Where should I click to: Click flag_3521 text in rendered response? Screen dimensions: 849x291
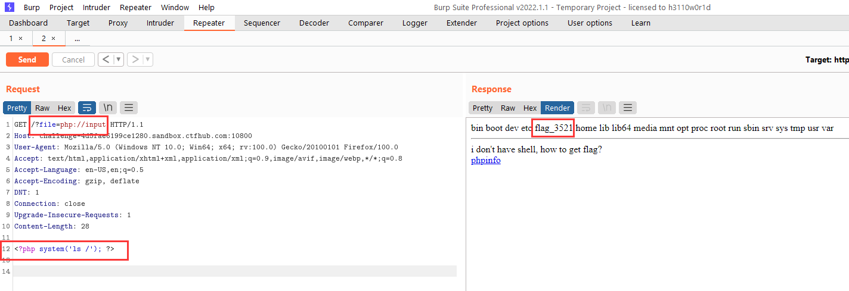point(553,128)
